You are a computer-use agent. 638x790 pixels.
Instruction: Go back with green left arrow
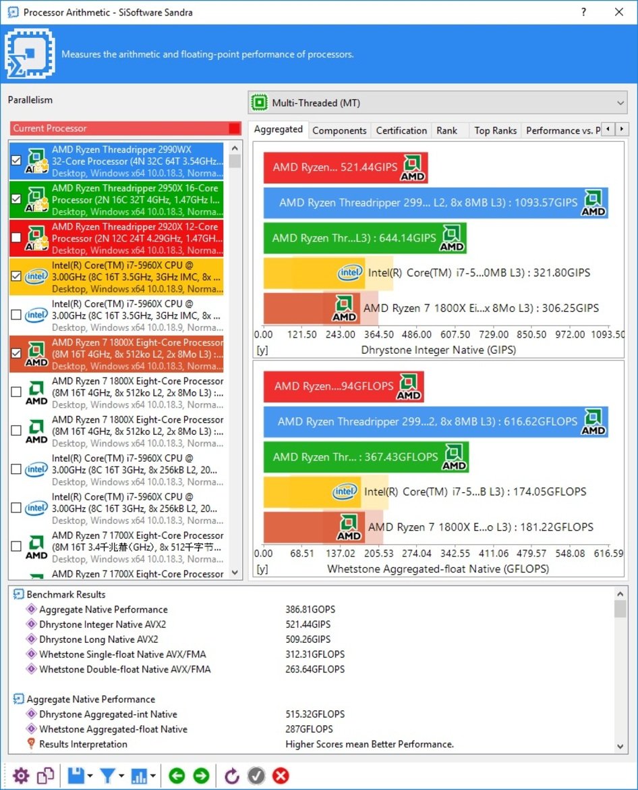point(177,775)
